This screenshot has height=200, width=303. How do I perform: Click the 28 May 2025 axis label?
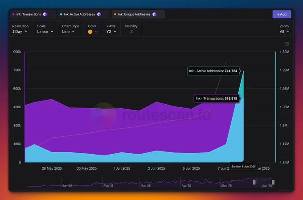click(52, 168)
